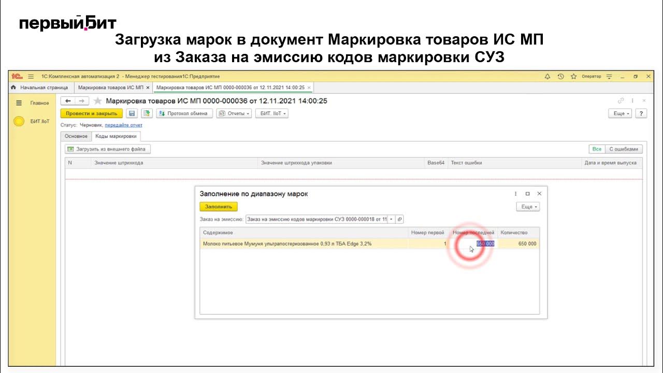Click the Base64 column header
This screenshot has width=663, height=373.
tap(436, 163)
